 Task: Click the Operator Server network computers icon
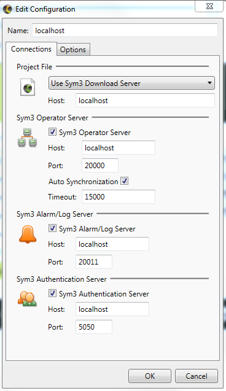pyautogui.click(x=27, y=137)
